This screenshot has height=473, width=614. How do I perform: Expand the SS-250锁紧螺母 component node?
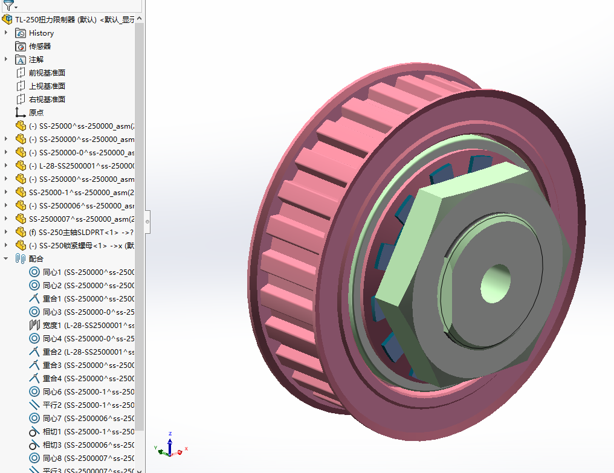pos(6,245)
